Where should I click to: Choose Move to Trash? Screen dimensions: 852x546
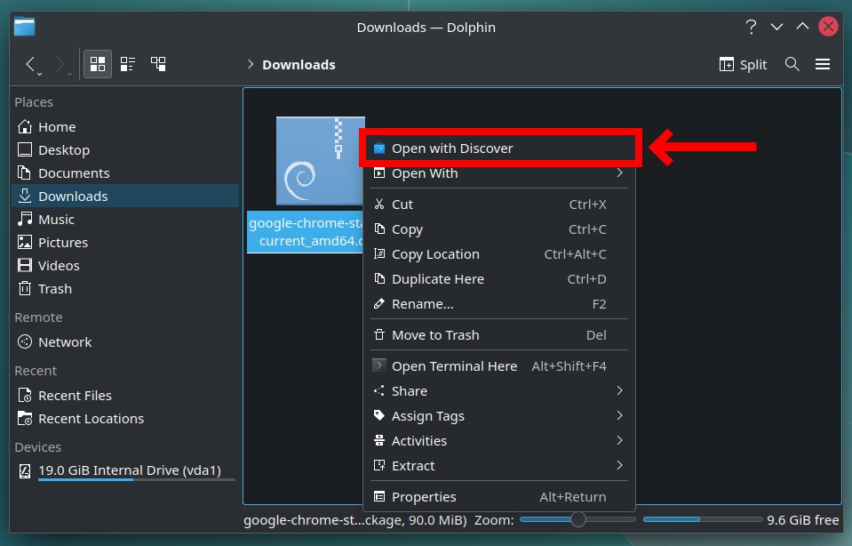tap(498, 335)
